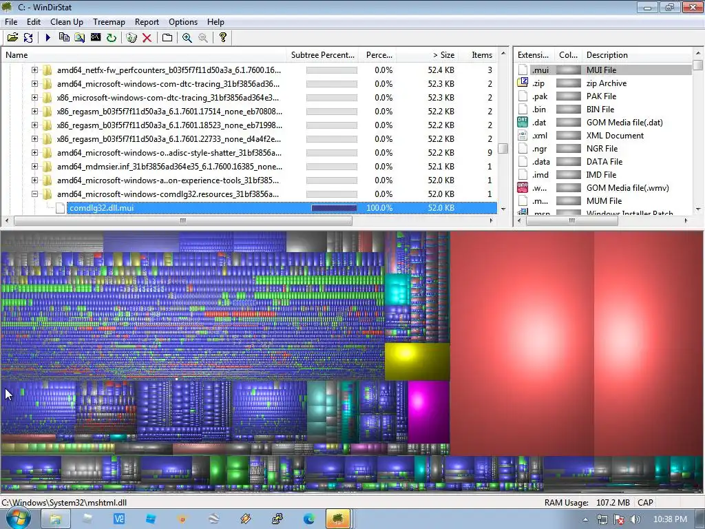Expand amd64_netfx-fw_perfcounters folder
Image resolution: width=705 pixels, height=529 pixels.
[34, 70]
